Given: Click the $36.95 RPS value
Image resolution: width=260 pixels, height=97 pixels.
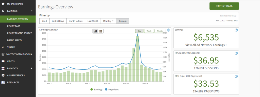Looking at the screenshot, I should [x=206, y=61].
